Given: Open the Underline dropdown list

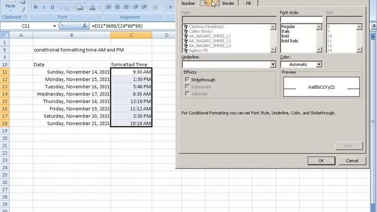Looking at the screenshot, I should tap(273, 64).
